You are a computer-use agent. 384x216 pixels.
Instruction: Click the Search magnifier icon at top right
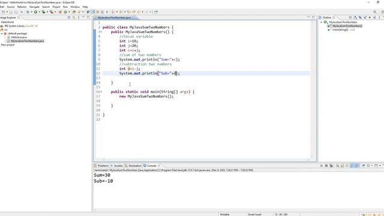pos(374,12)
